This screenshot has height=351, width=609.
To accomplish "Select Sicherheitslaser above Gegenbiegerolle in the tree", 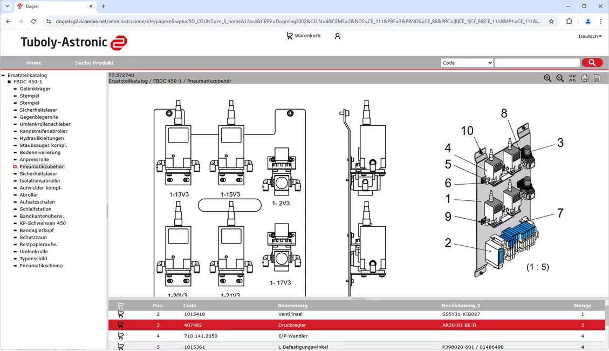I will (x=38, y=110).
